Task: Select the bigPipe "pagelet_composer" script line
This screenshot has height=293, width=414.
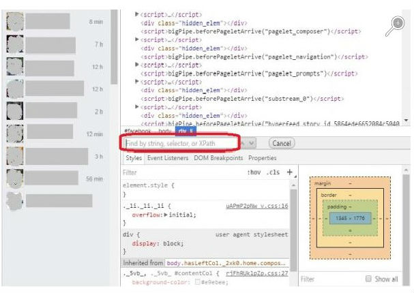Action: 251,31
